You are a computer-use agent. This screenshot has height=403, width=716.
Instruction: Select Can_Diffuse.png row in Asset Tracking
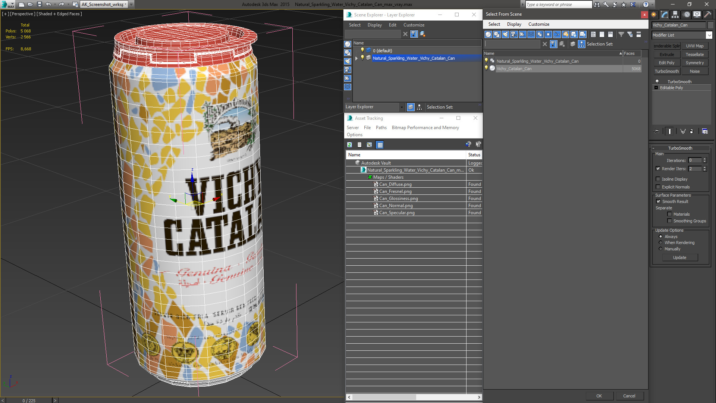click(414, 184)
